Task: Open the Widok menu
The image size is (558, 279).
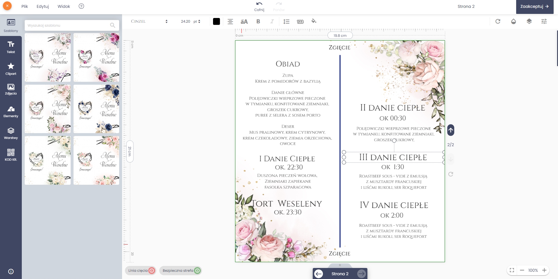Action: 64,6
